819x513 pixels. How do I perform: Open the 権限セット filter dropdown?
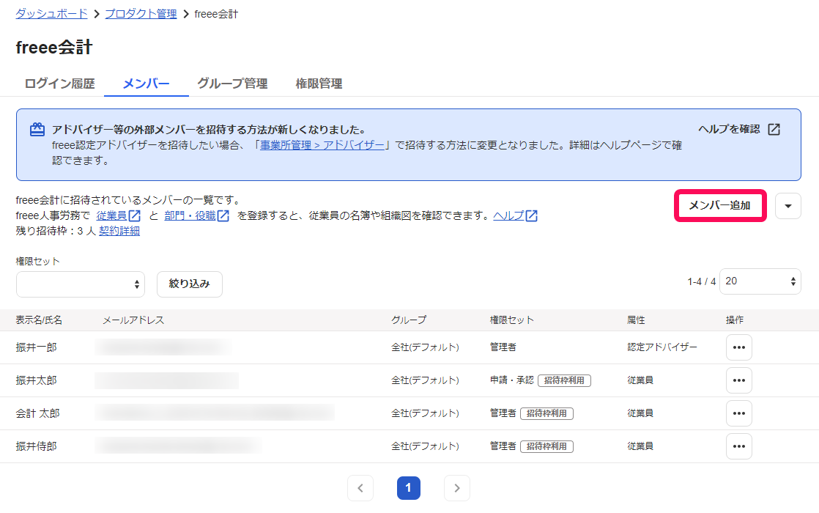tap(81, 284)
